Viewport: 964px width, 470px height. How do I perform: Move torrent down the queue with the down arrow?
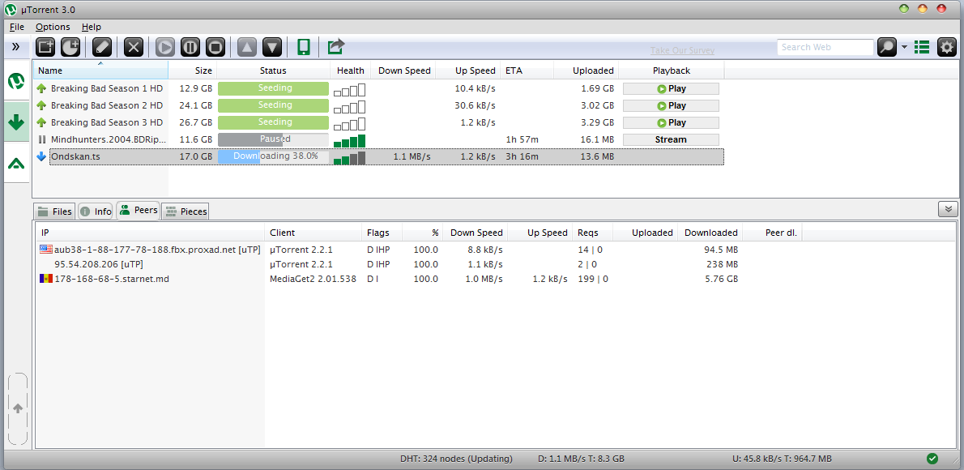point(272,47)
